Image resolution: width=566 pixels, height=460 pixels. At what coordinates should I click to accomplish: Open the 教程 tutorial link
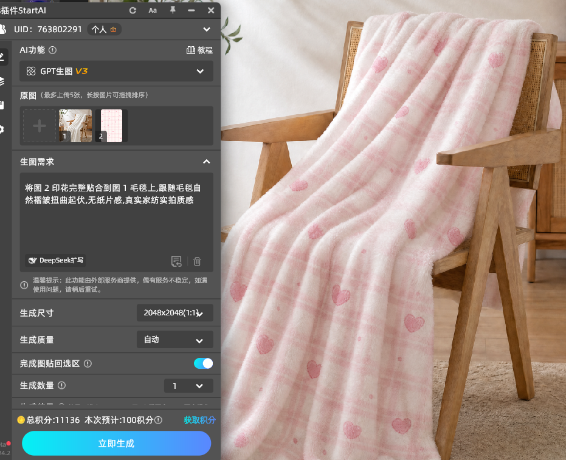click(199, 50)
